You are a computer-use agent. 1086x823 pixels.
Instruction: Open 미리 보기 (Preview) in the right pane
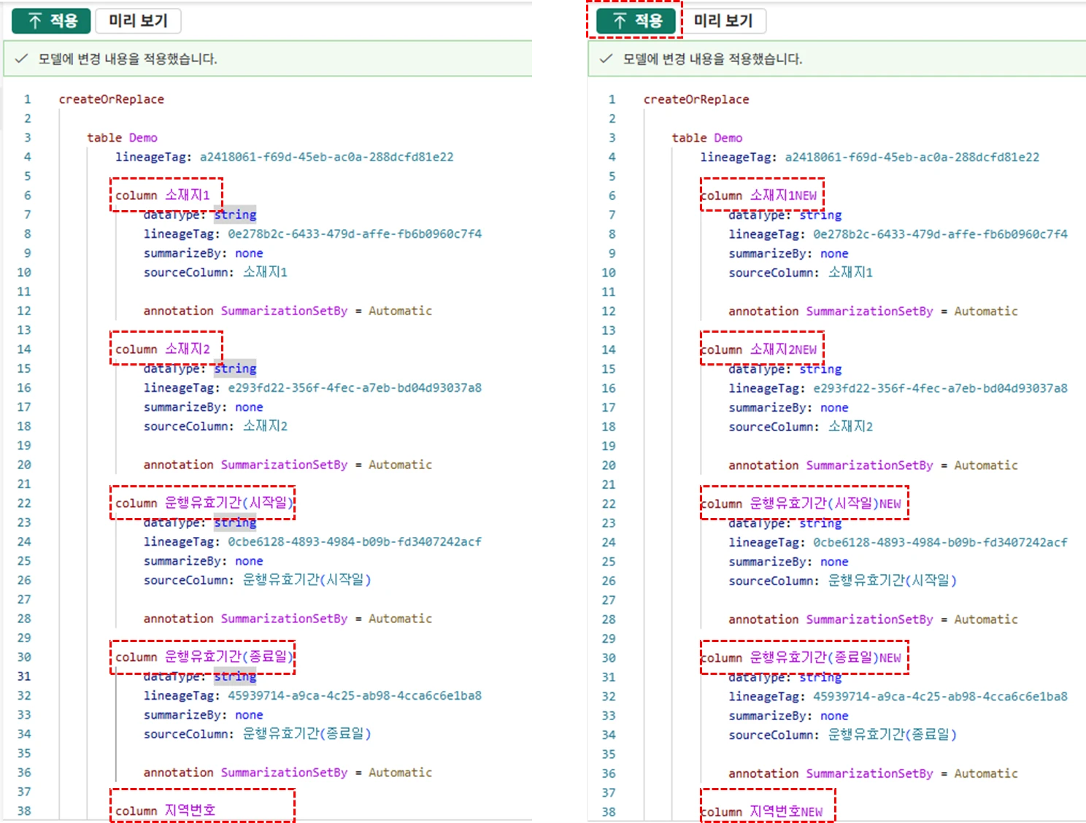(723, 21)
